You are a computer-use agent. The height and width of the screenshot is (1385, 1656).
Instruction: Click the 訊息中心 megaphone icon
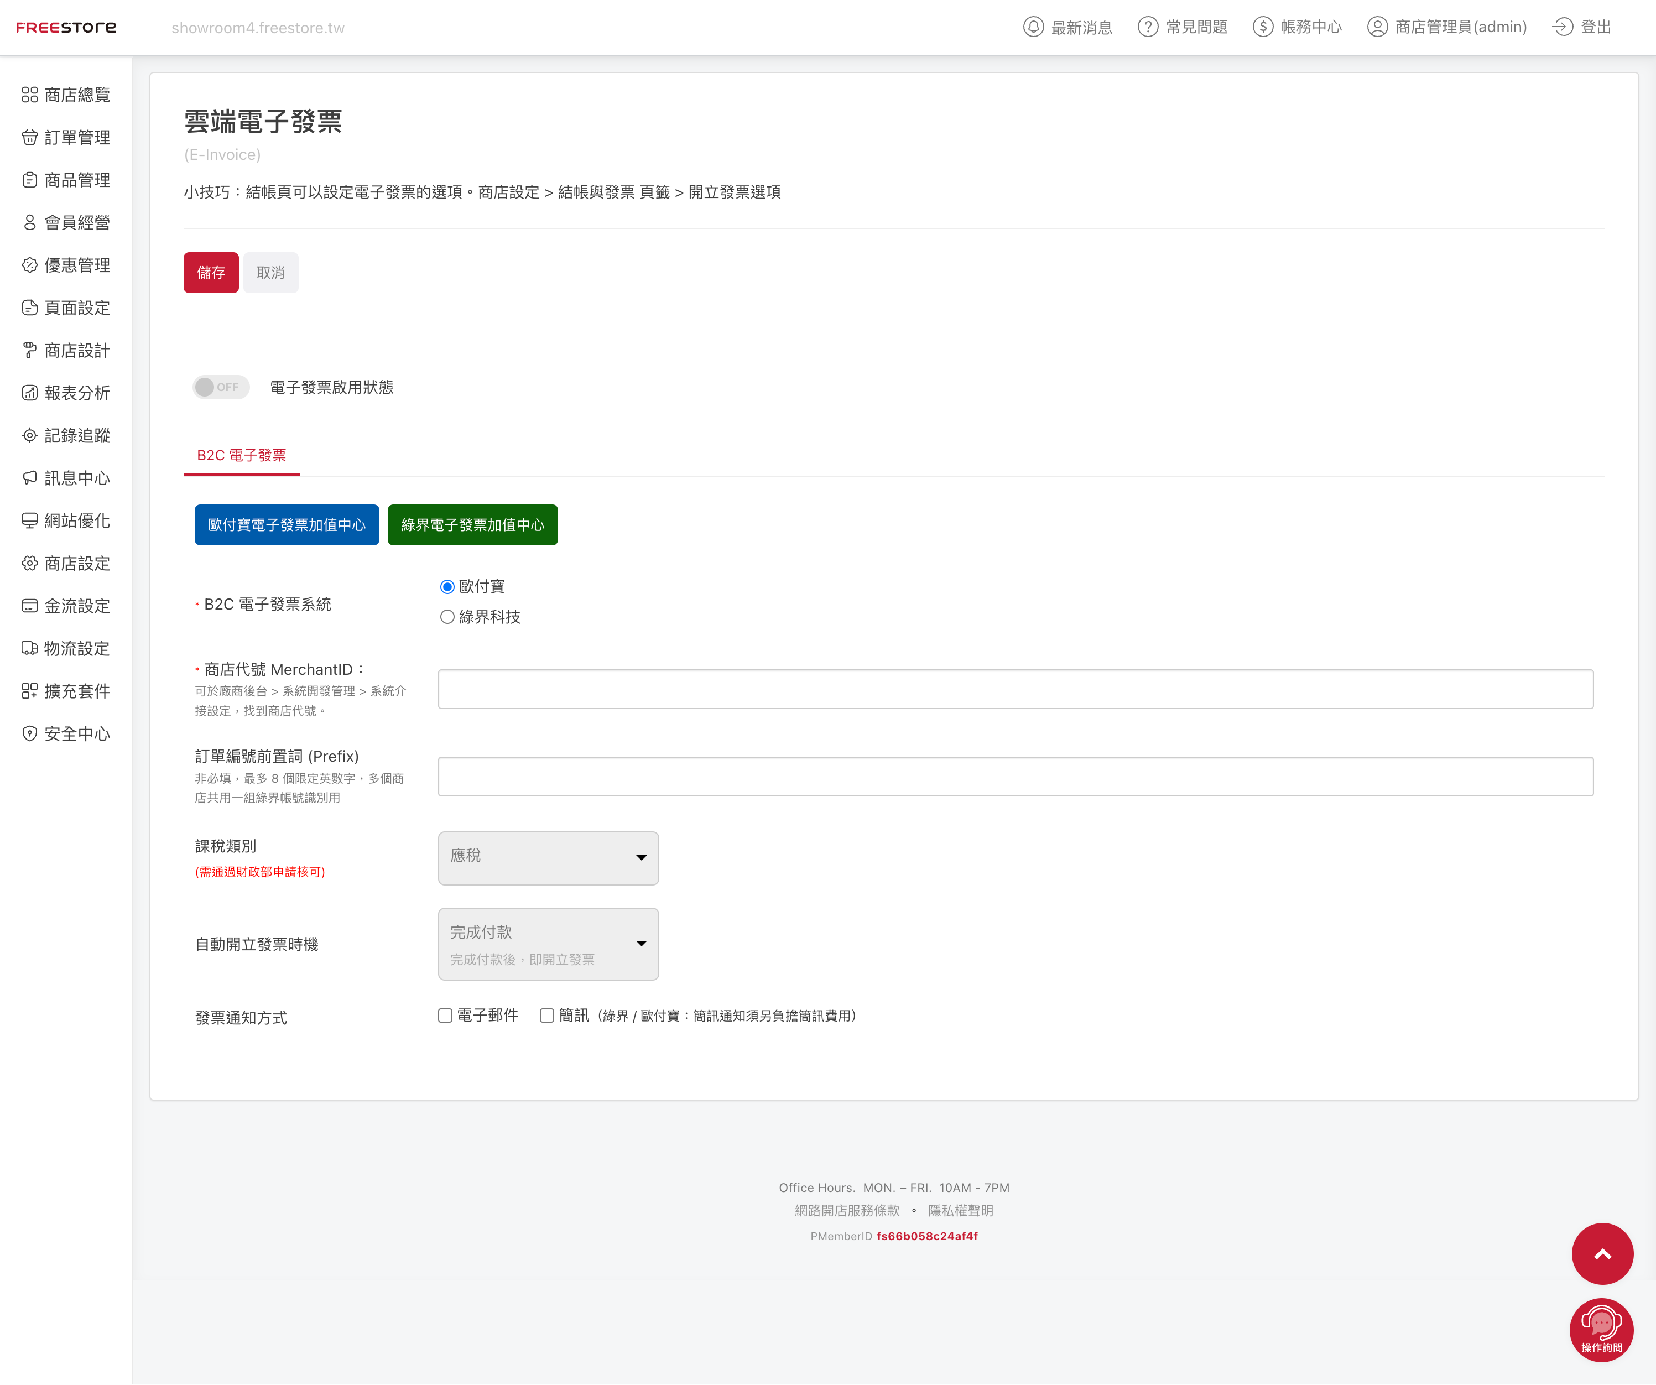tap(29, 478)
